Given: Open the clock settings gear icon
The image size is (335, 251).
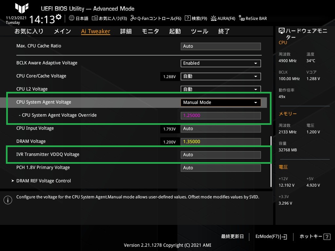Looking at the screenshot, I should (59, 17).
